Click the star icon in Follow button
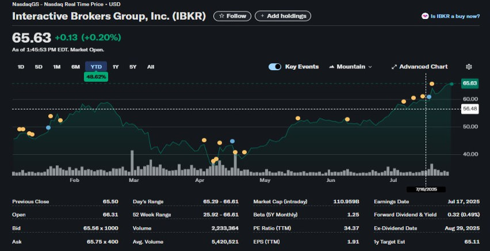Image resolution: width=490 pixels, height=251 pixels. (x=221, y=16)
